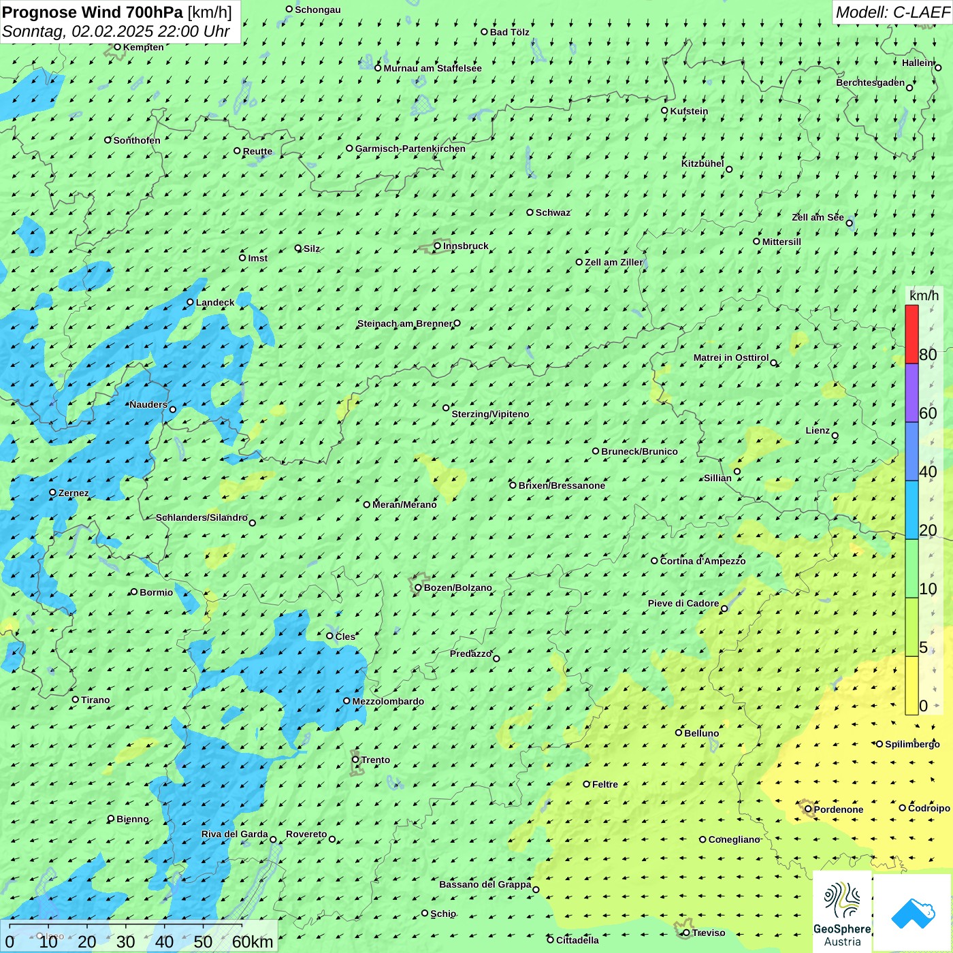Click the date Sonntag, 02.02.2025 22:00 Uhr
The height and width of the screenshot is (953, 953).
(x=116, y=31)
